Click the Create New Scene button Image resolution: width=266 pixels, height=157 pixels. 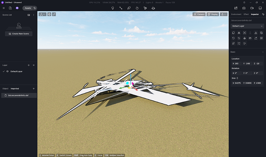click(x=19, y=34)
